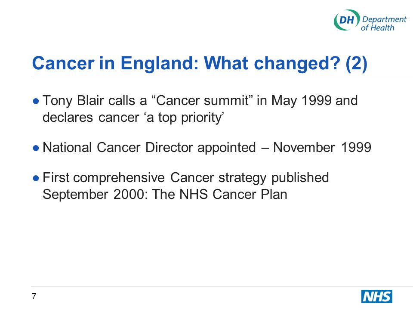Click 'May 1999' in the first bullet

point(302,101)
